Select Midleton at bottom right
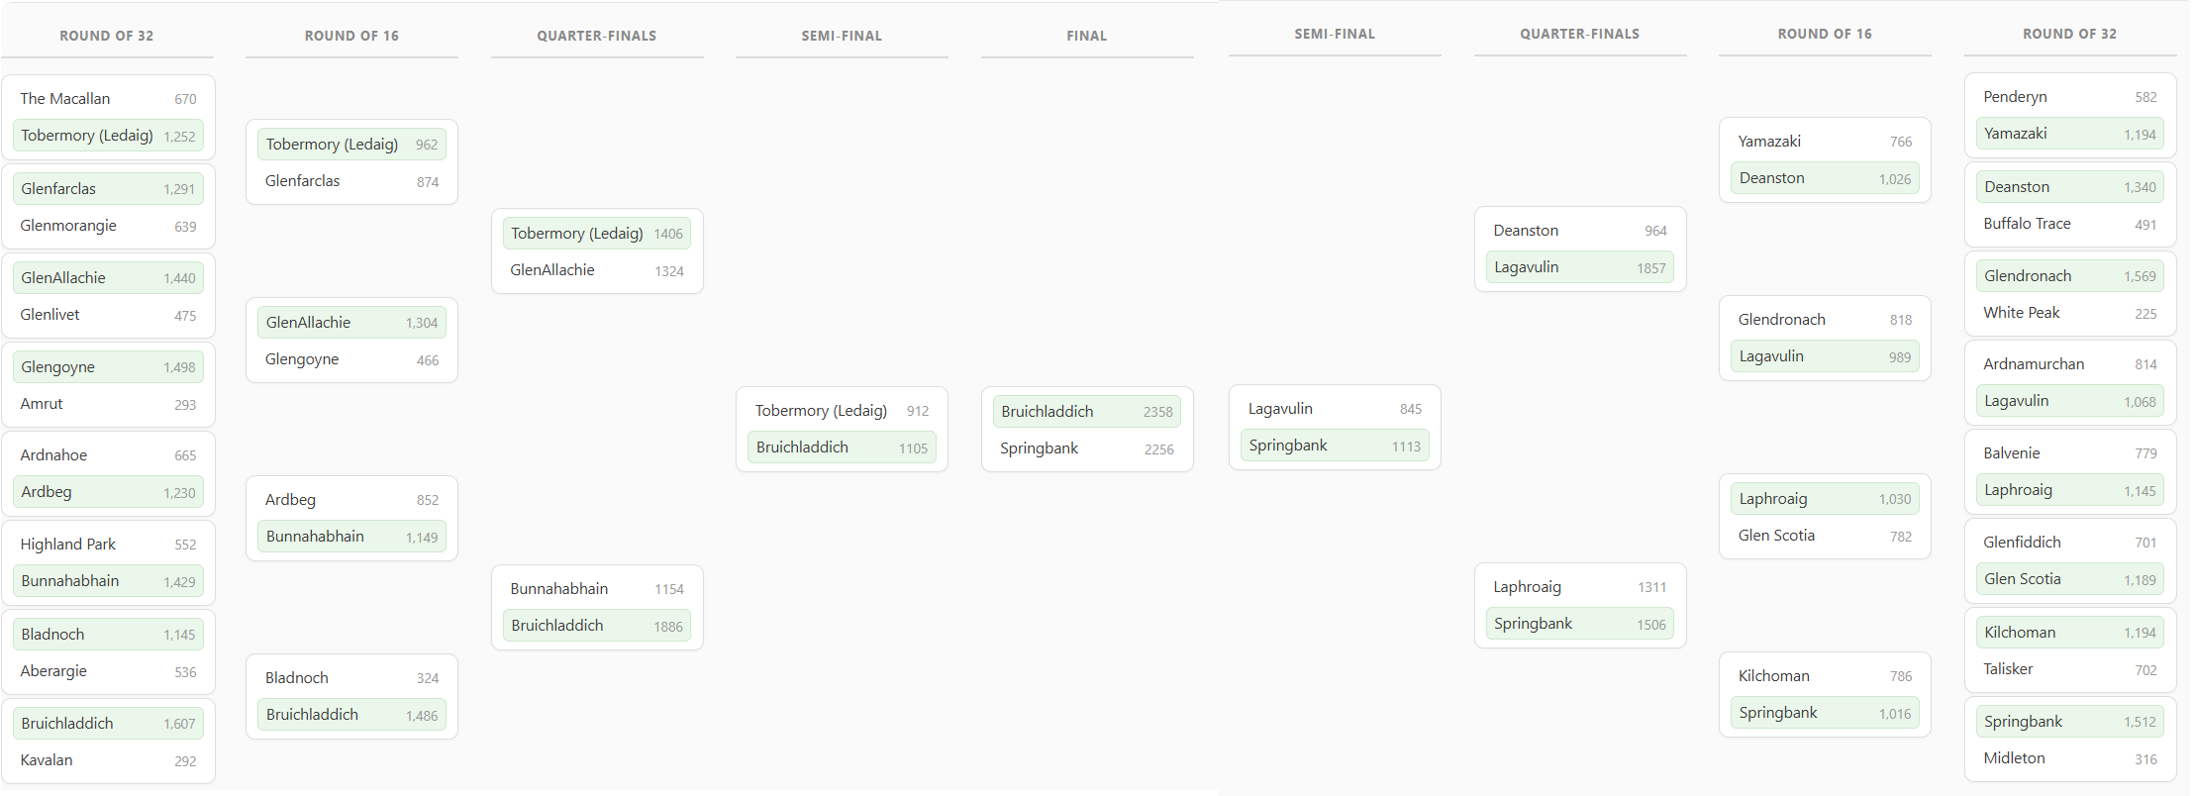2194x796 pixels. point(2069,758)
